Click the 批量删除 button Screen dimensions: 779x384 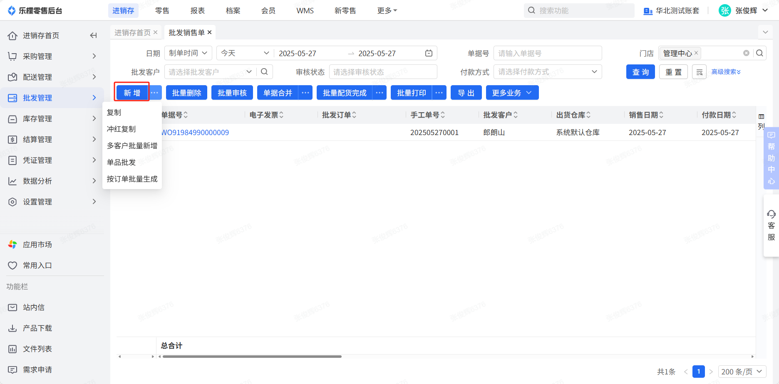[186, 93]
